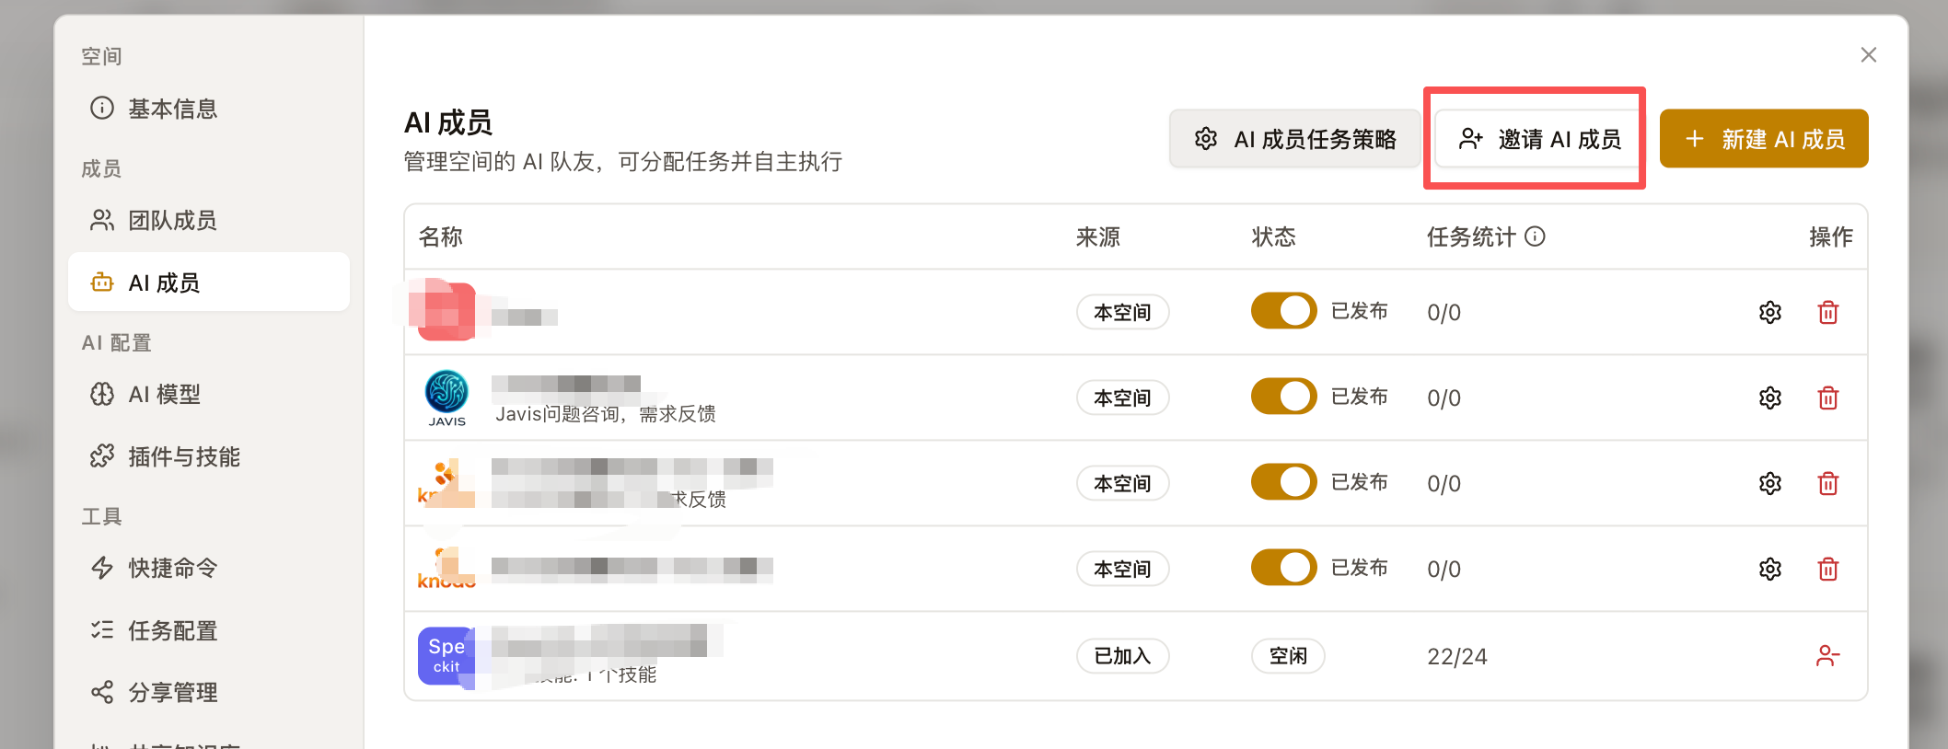
Task: Open AI 成员任务策略 settings
Action: tap(1295, 139)
